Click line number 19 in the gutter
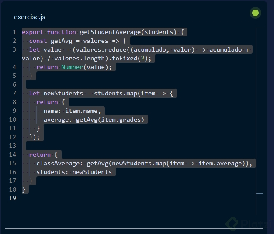This screenshot has width=274, height=234. coord(12,198)
